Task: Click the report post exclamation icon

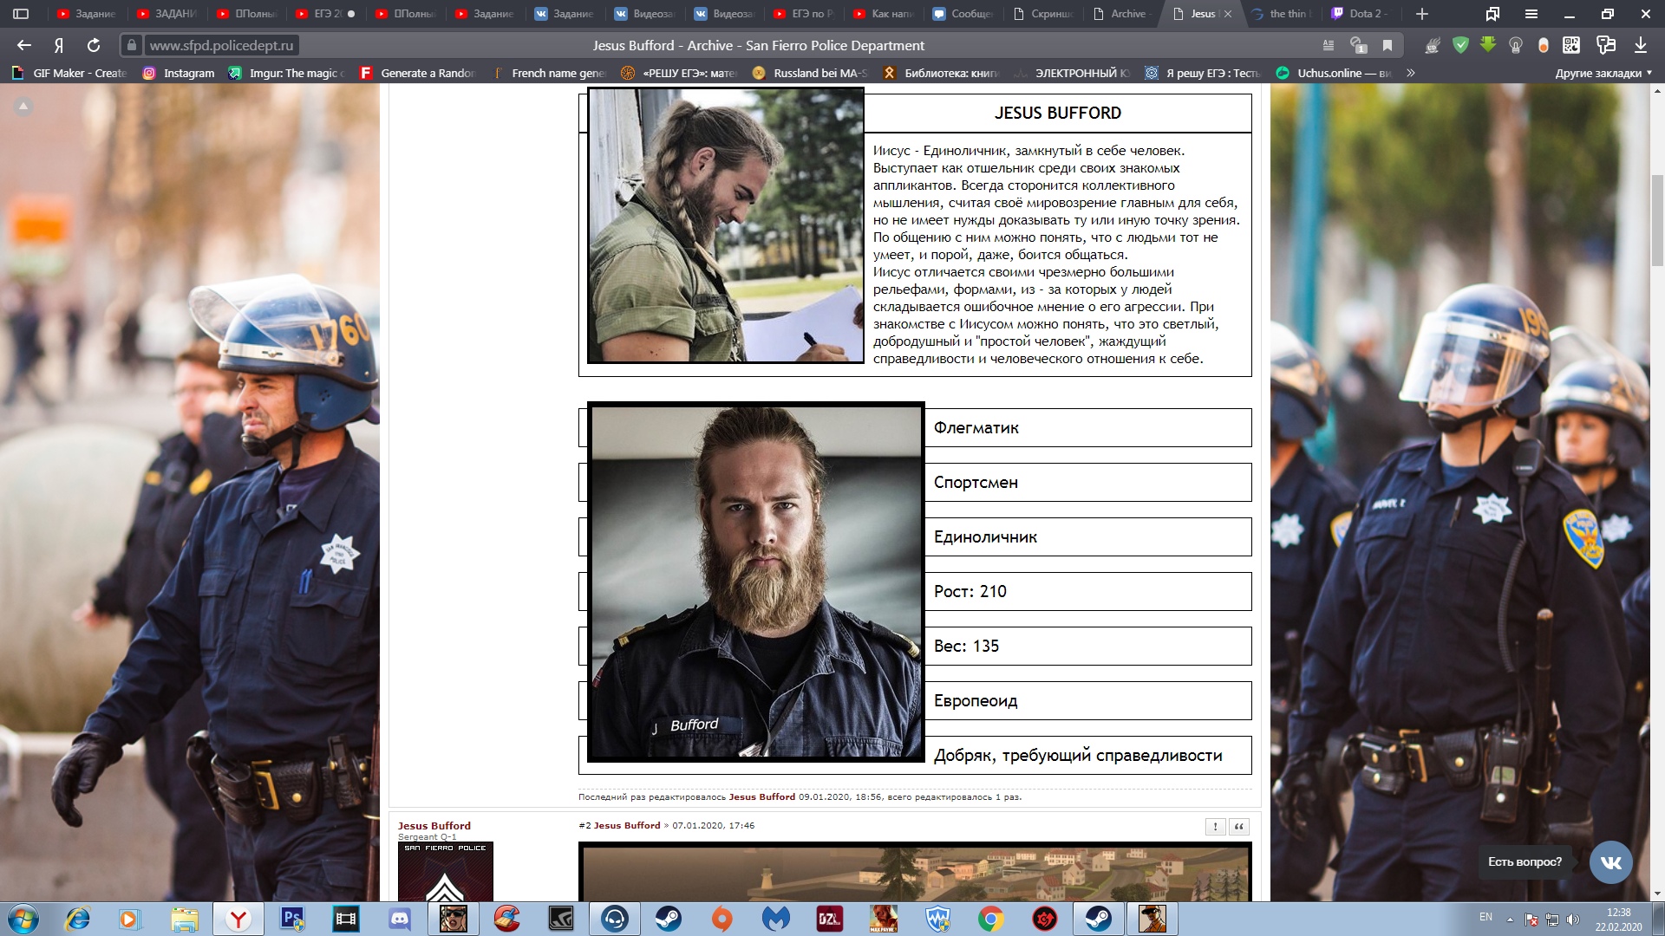Action: click(x=1216, y=827)
